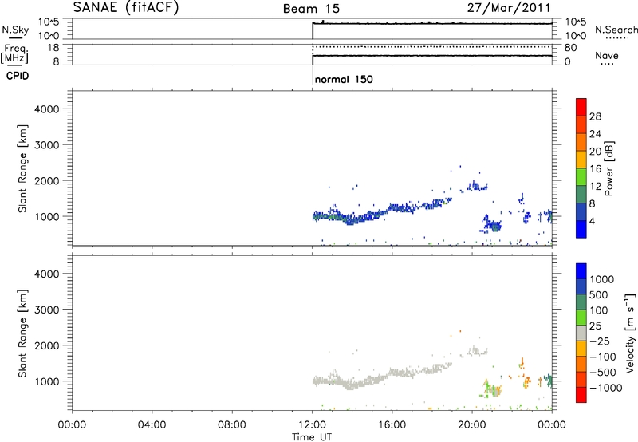Click the SANAE (fitACF) plot title
Image resolution: width=638 pixels, height=442 pixels.
126,7
